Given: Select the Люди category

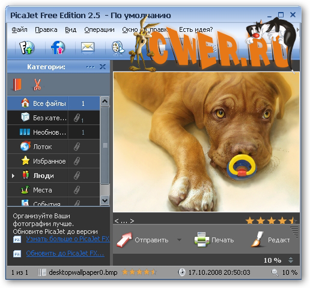Looking at the screenshot, I should (x=53, y=176).
